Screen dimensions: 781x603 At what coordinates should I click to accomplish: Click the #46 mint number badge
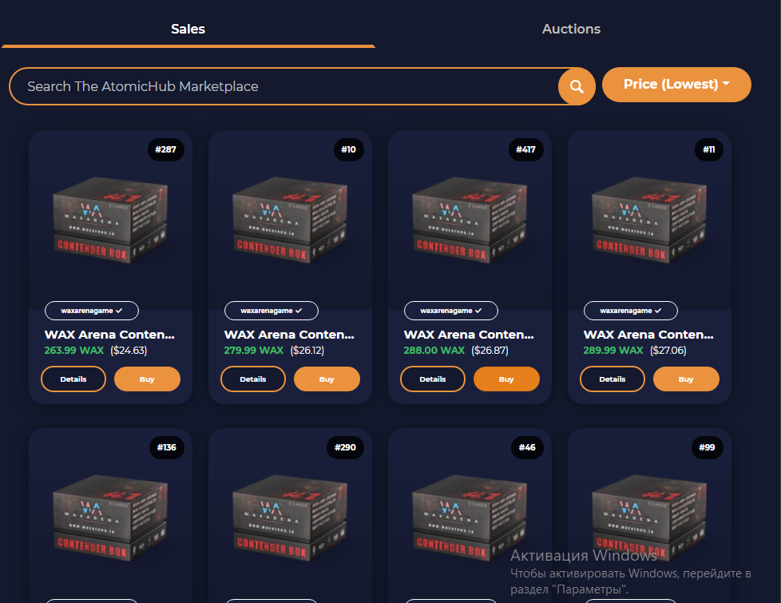[x=527, y=447]
